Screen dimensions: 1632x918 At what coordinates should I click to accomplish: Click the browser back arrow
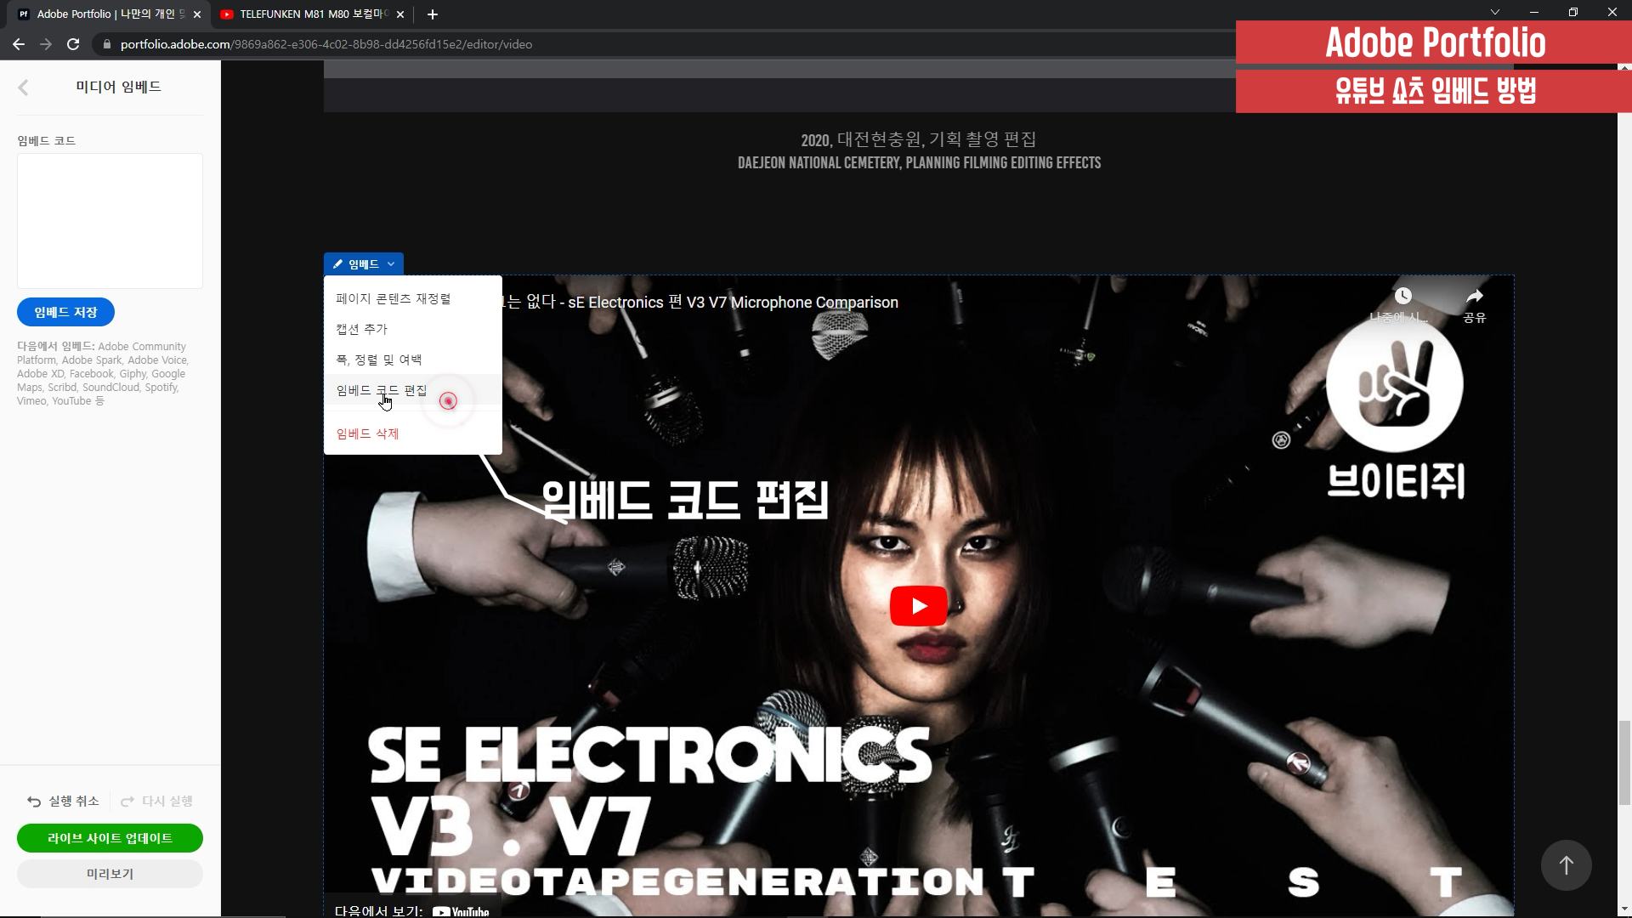[x=19, y=44]
